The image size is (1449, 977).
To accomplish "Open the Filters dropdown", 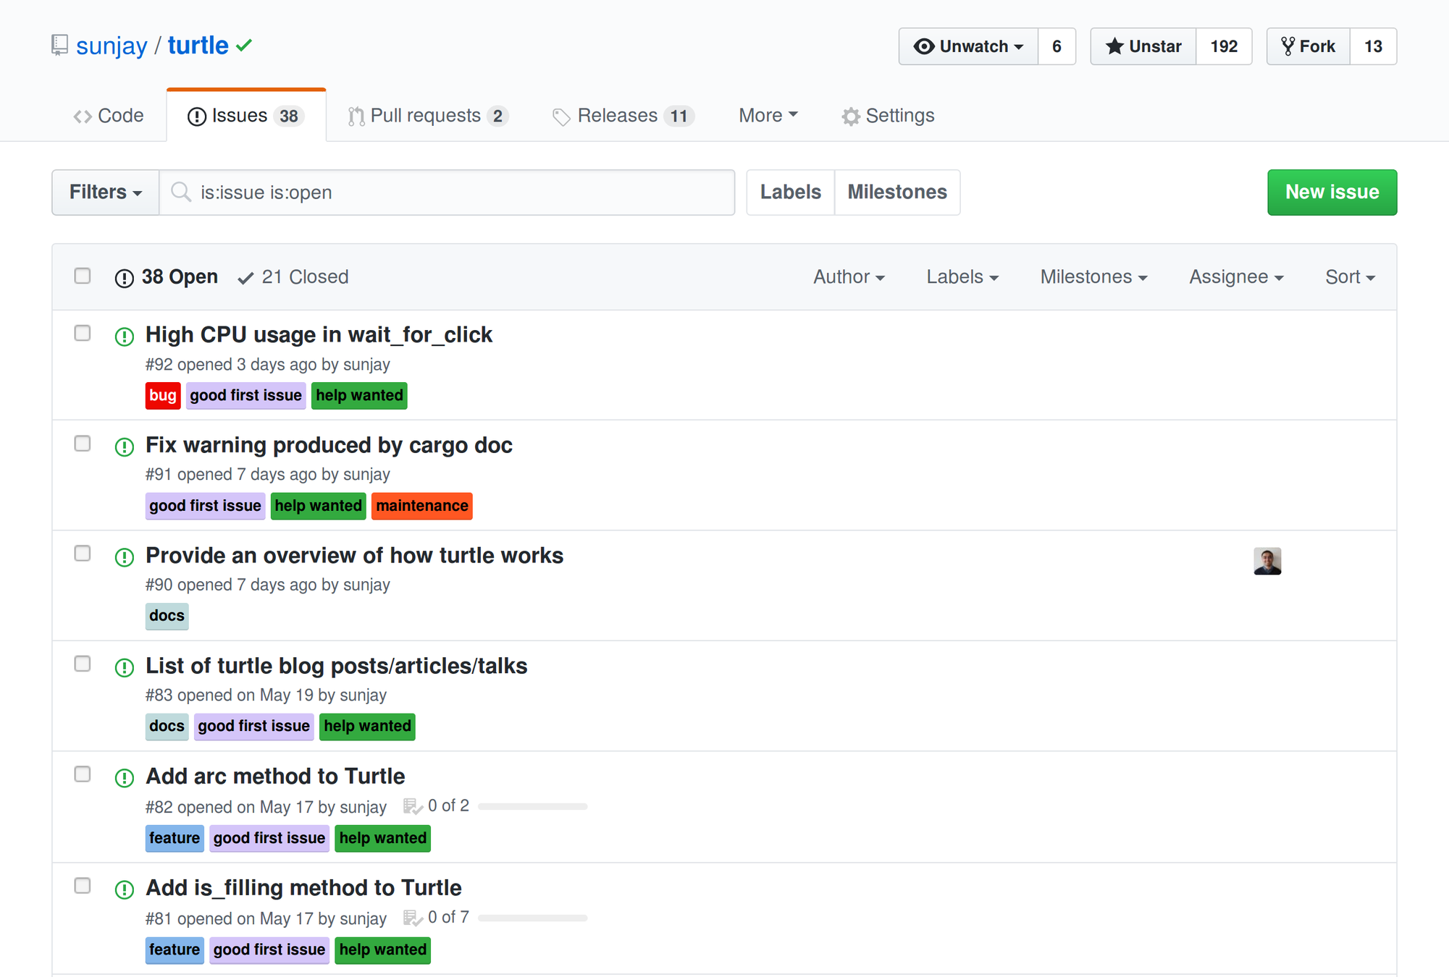I will click(x=105, y=192).
